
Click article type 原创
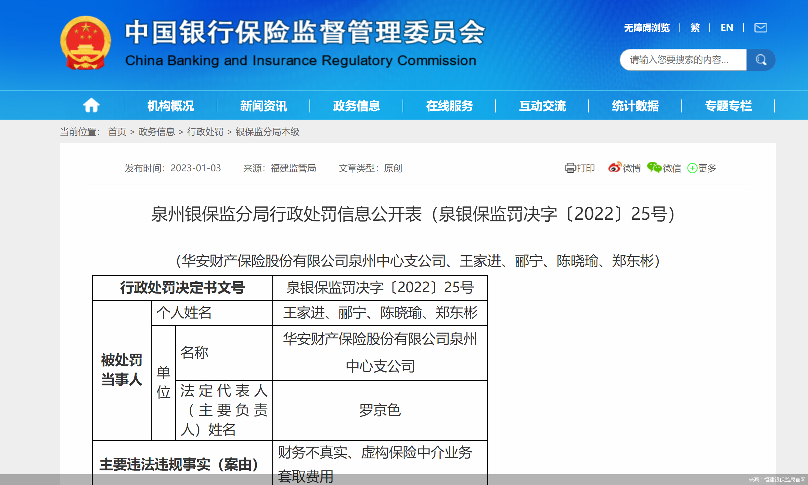(393, 168)
